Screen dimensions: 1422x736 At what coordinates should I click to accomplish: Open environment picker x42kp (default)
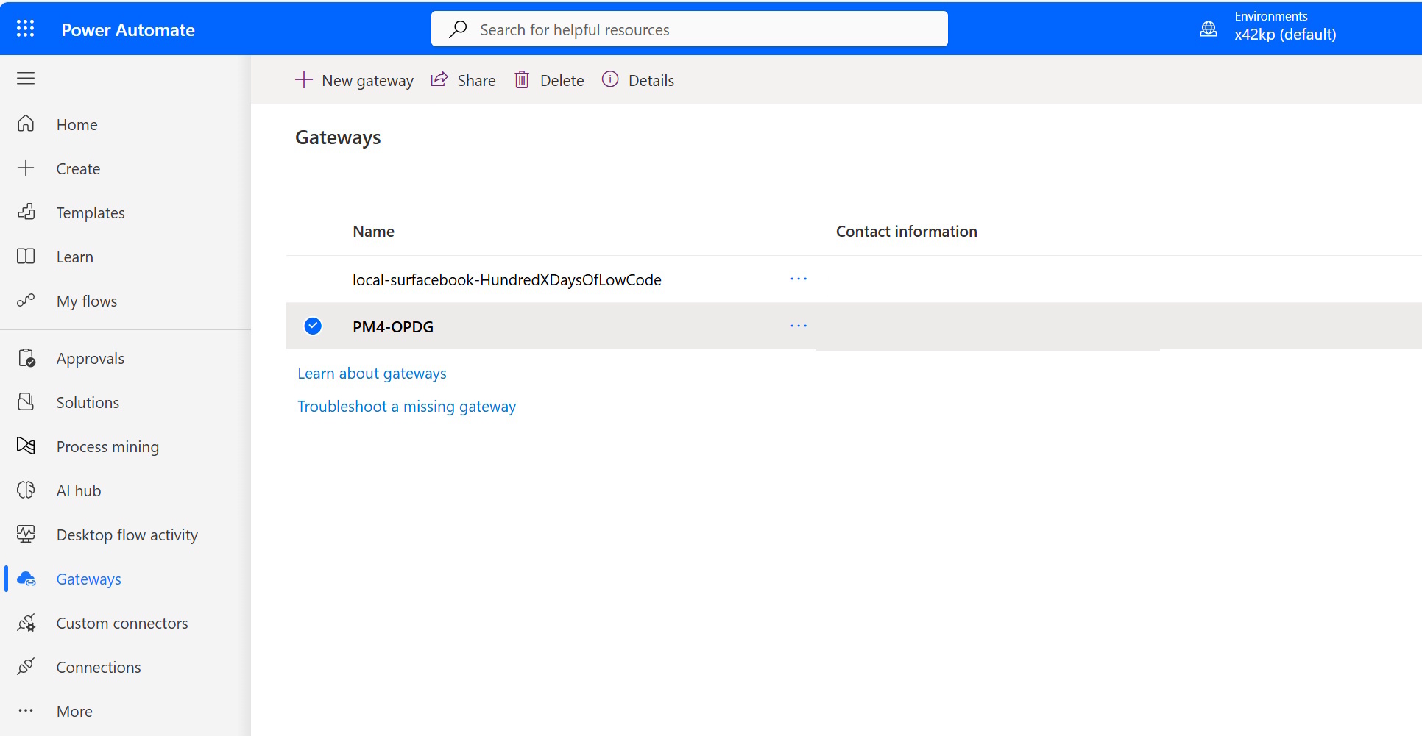pos(1285,35)
